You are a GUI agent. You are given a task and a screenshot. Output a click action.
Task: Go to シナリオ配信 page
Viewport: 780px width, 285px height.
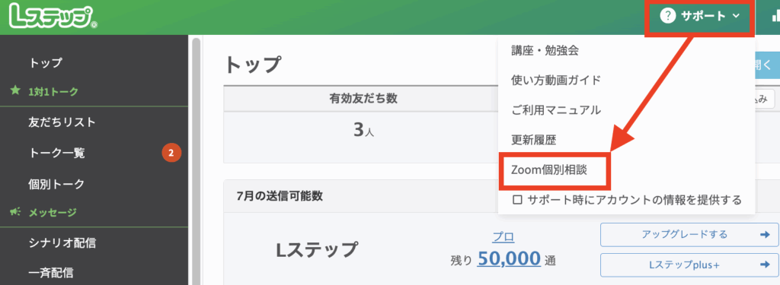(x=62, y=242)
